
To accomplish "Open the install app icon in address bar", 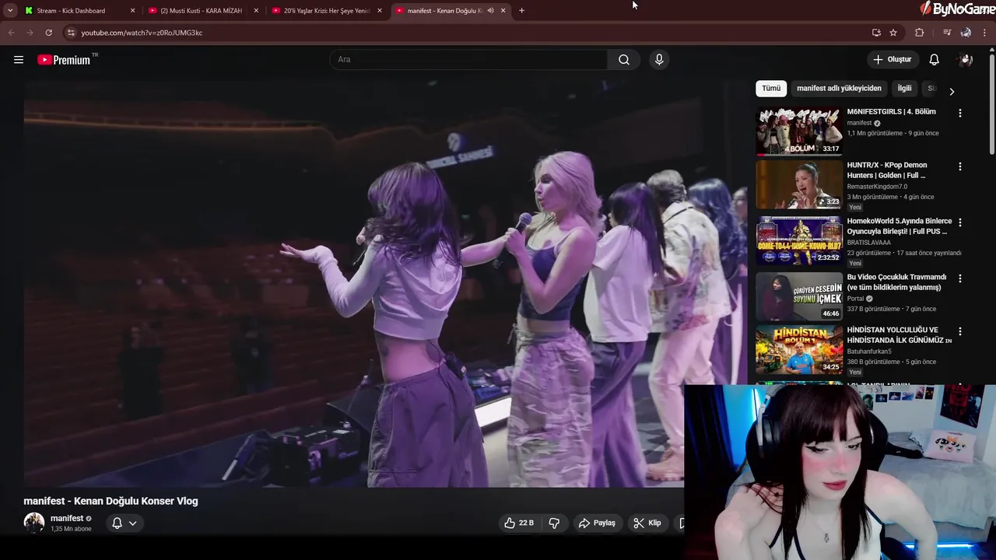I will coord(876,33).
